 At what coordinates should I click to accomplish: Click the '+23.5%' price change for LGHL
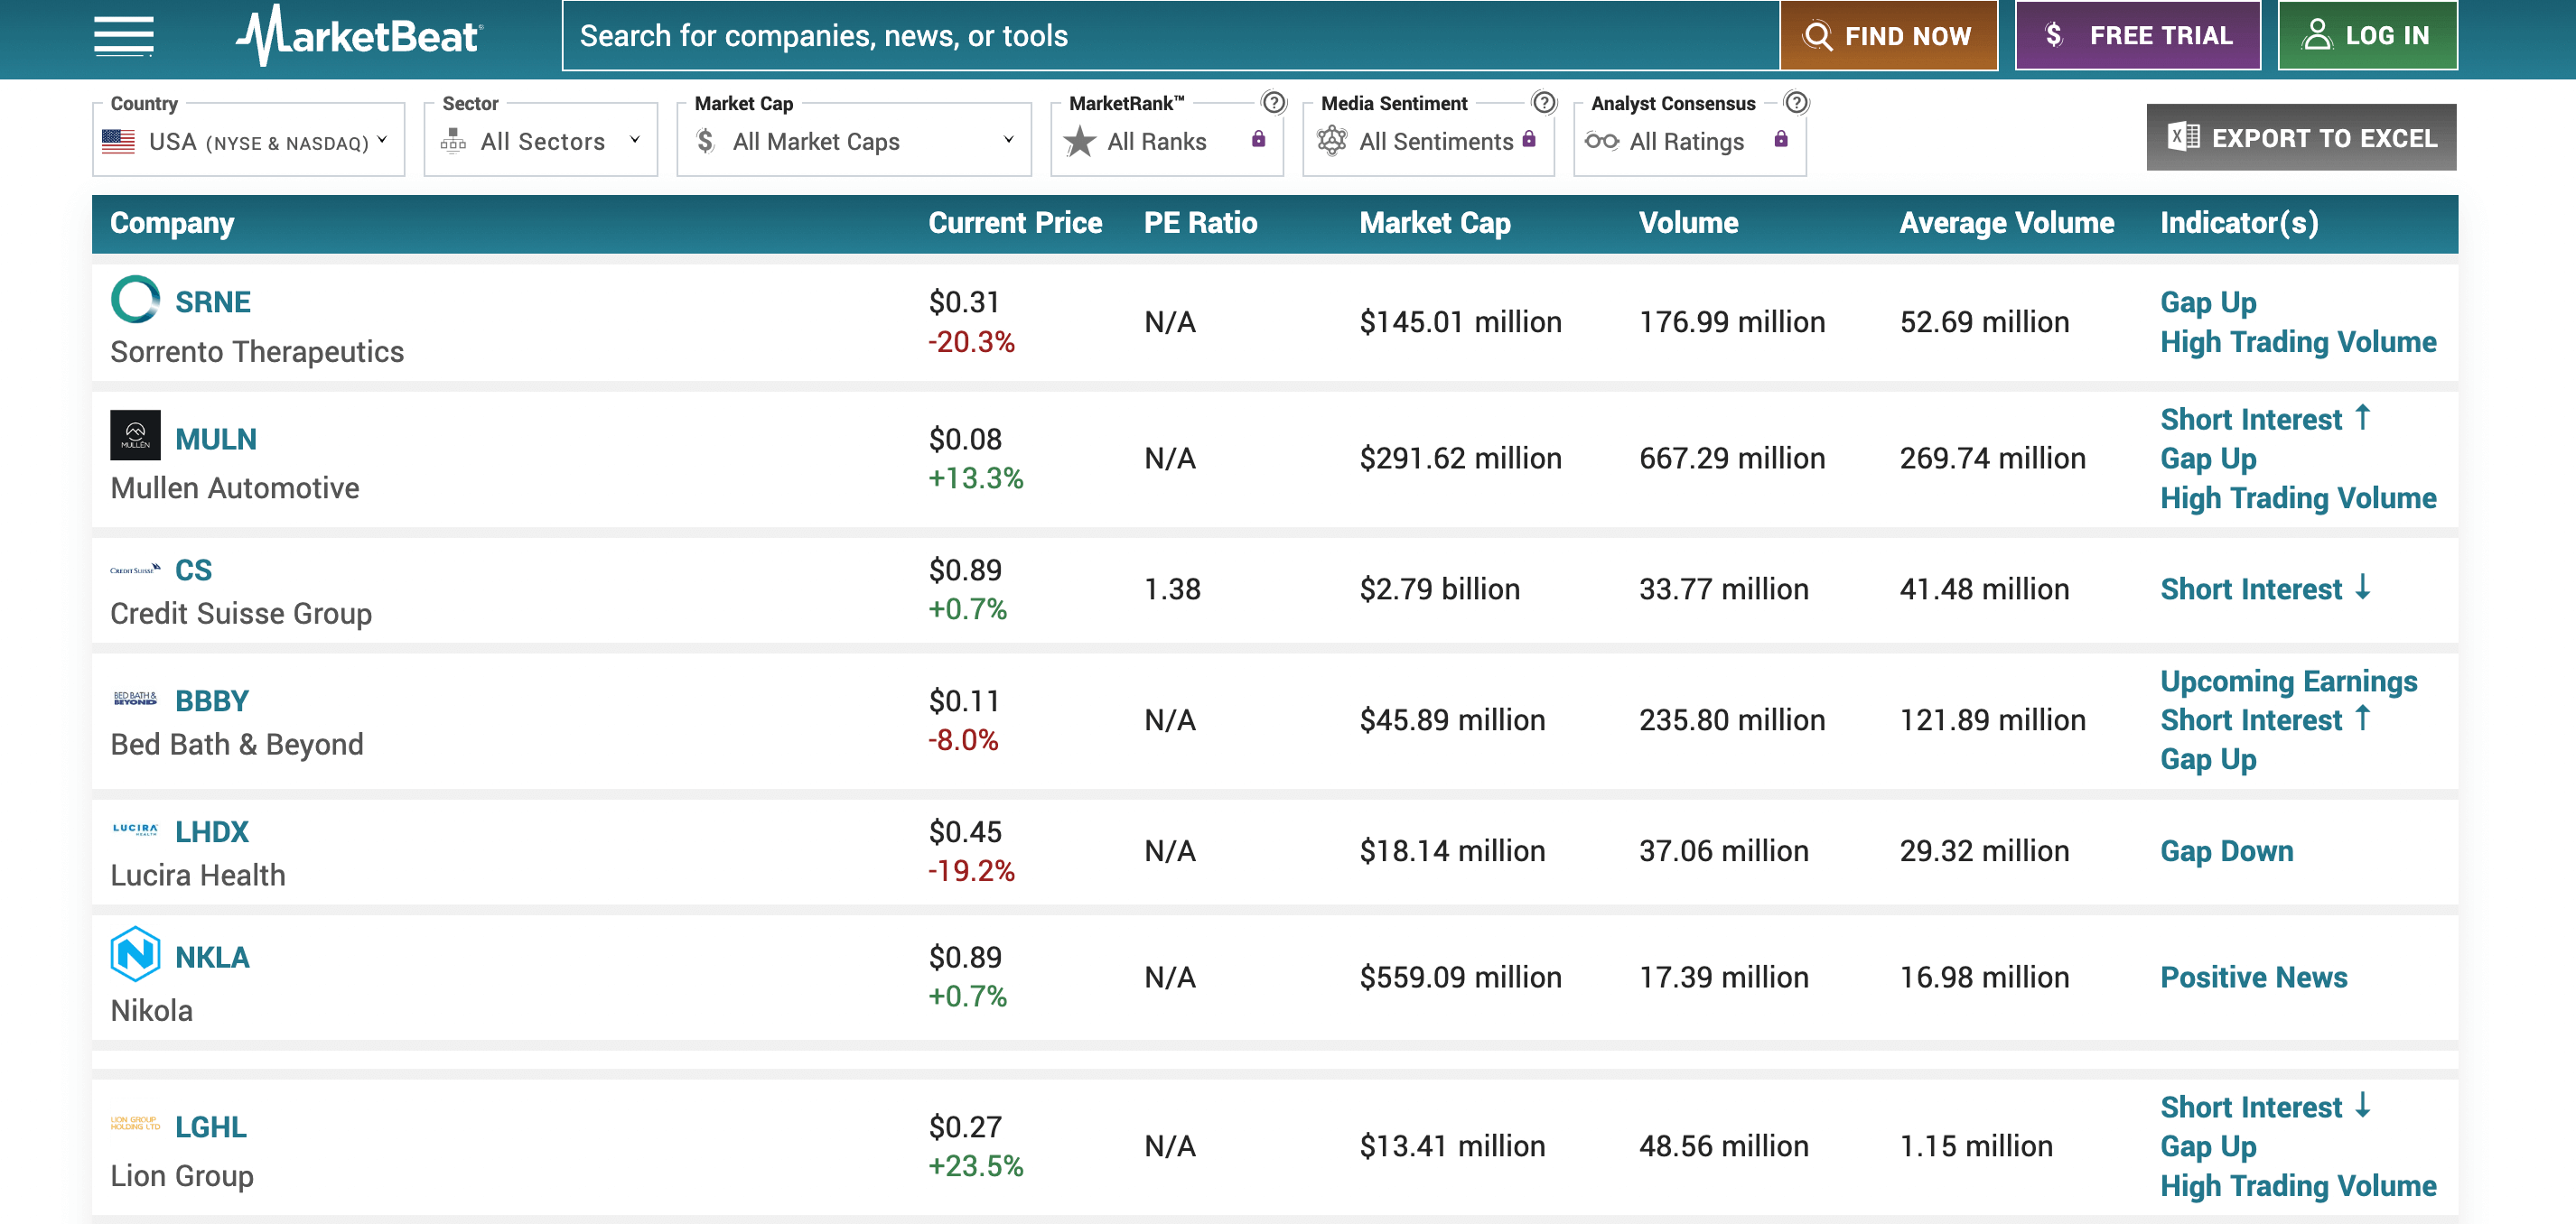[x=976, y=1166]
